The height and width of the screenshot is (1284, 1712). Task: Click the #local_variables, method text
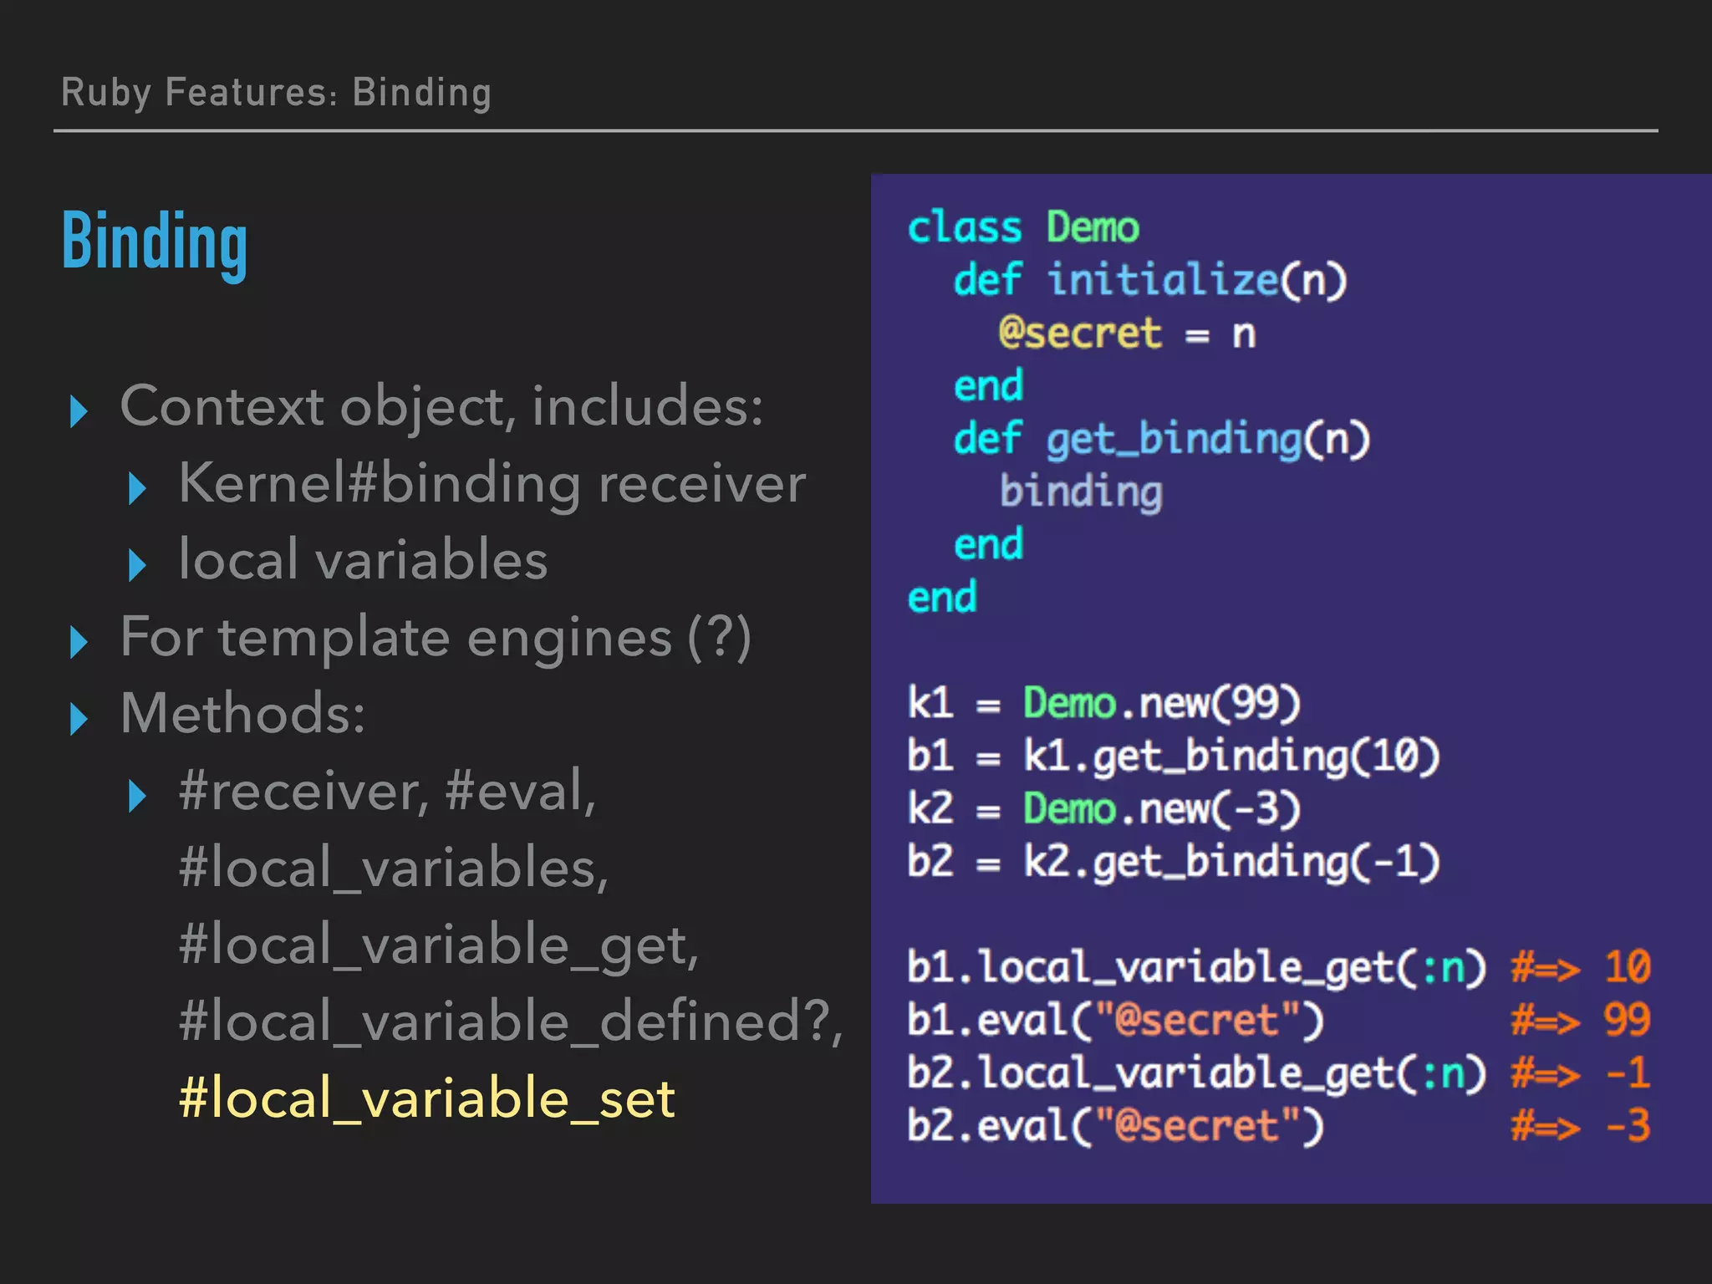tap(393, 868)
